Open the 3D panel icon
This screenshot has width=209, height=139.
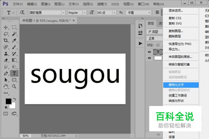140,32
